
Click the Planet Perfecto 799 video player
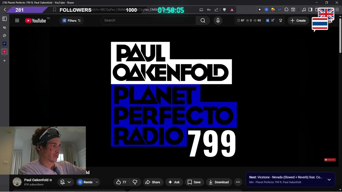[174, 97]
